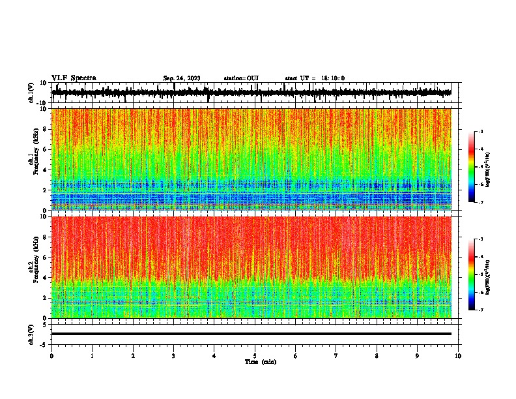Select the "start UT = 18:10:0" text
Viewport: 516px width, 399px height.
point(315,78)
